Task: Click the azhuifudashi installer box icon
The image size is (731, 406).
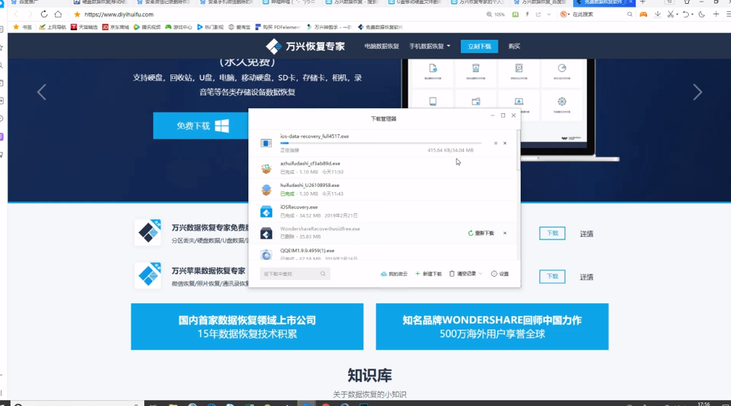Action: 266,168
